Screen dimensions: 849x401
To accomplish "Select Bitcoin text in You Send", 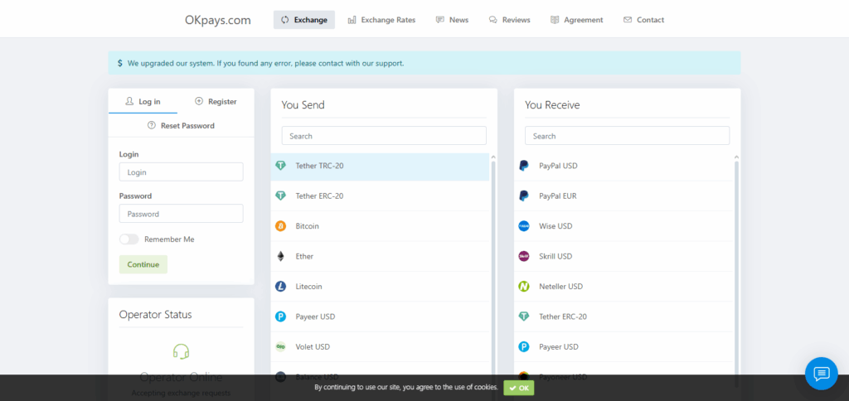I will tap(307, 226).
